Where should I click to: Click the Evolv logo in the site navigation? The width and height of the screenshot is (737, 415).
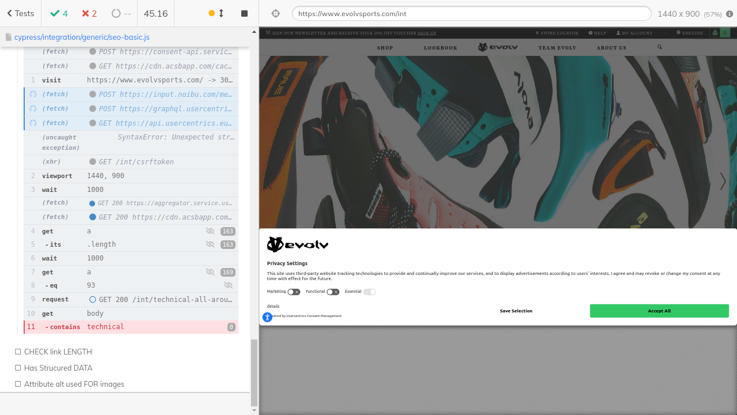pyautogui.click(x=497, y=47)
